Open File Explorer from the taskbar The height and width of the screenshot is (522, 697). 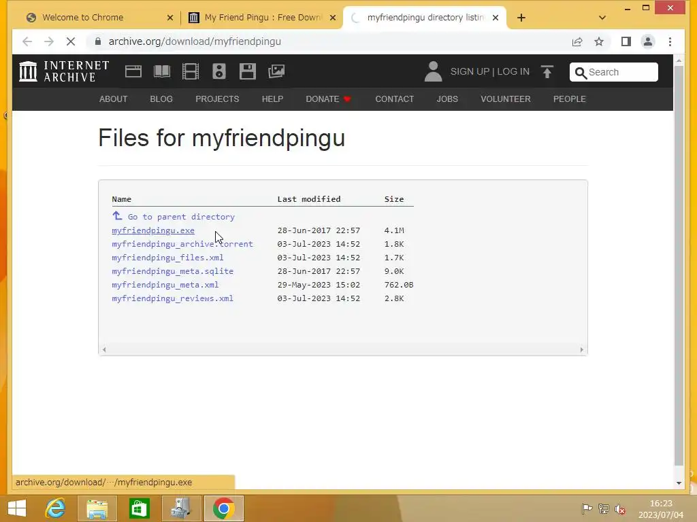(97, 508)
